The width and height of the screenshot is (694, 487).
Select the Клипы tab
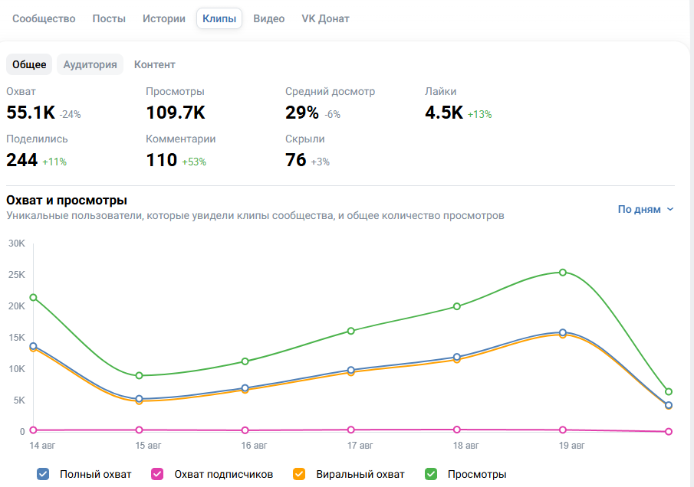pyautogui.click(x=219, y=18)
